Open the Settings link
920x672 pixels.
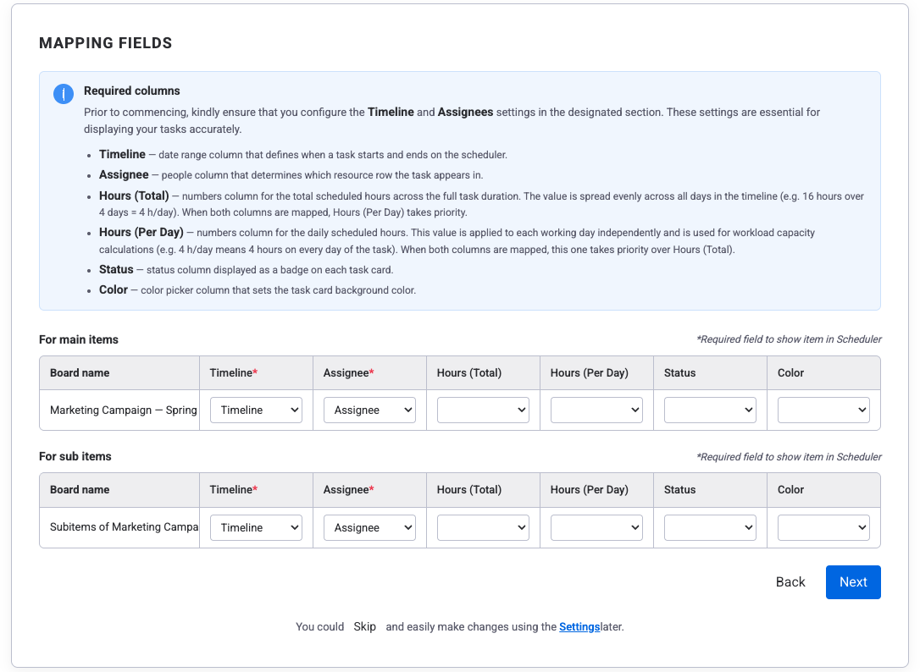point(579,627)
